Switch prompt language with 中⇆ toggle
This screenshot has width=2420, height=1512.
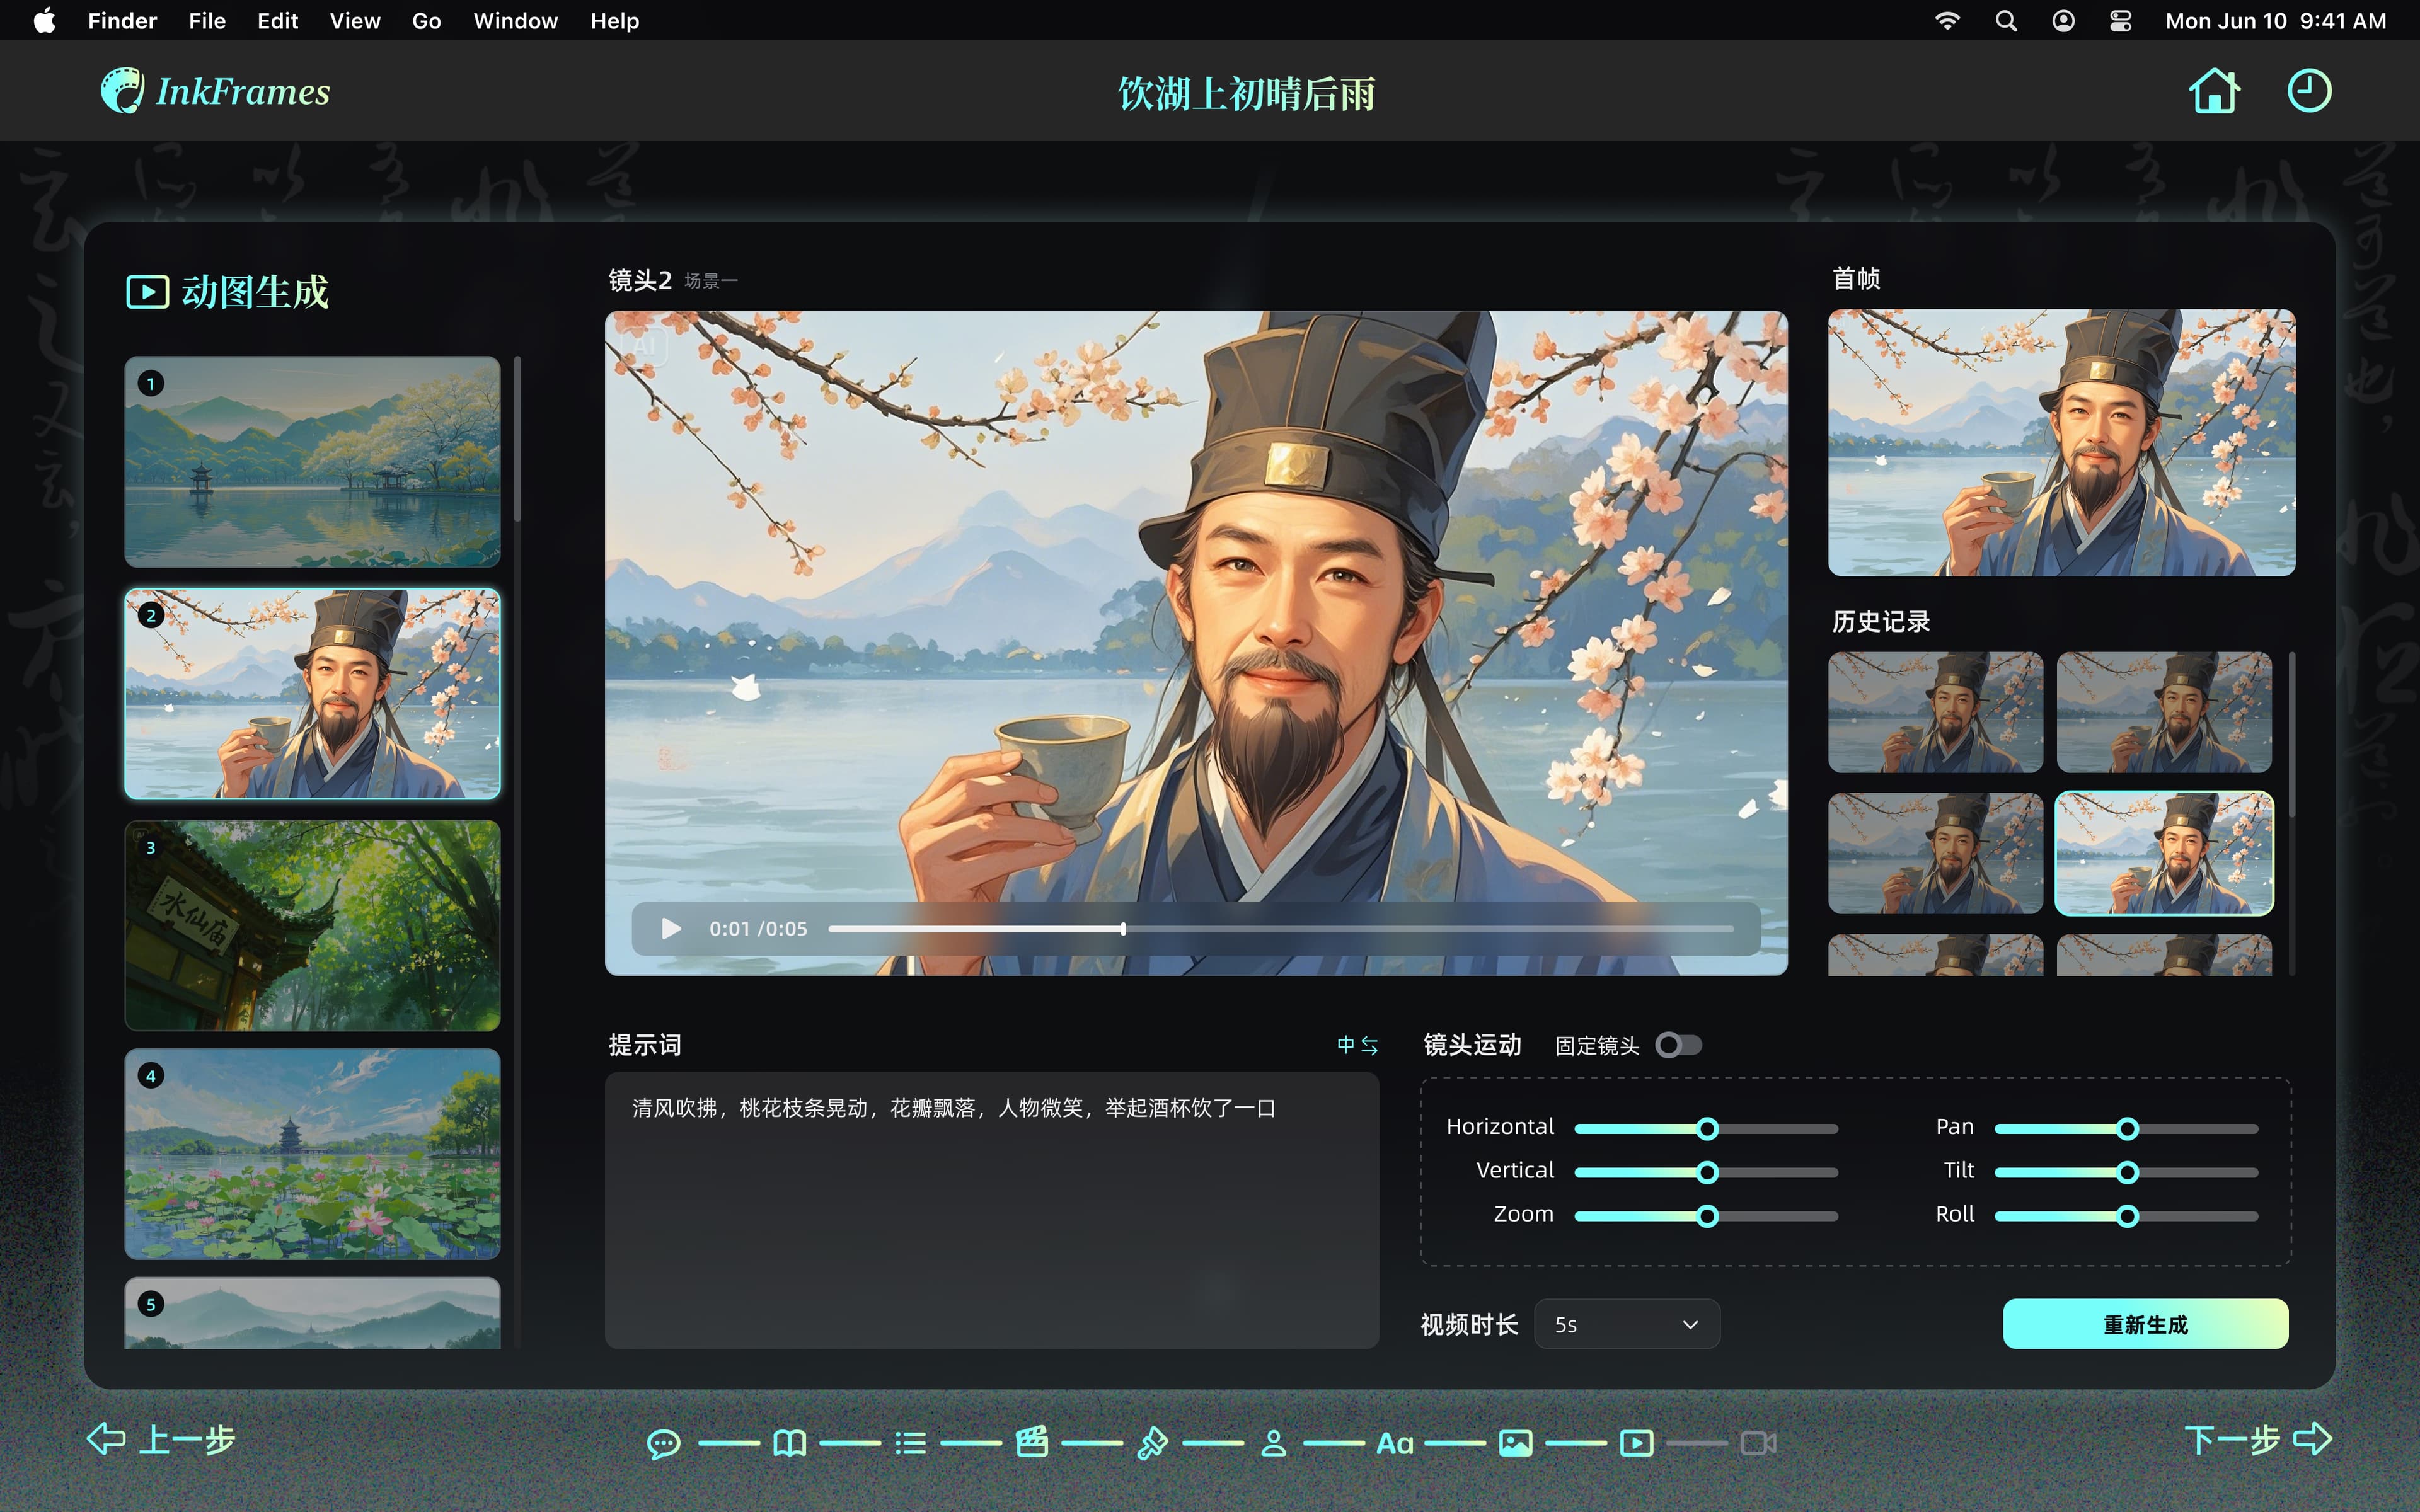[x=1357, y=1045]
